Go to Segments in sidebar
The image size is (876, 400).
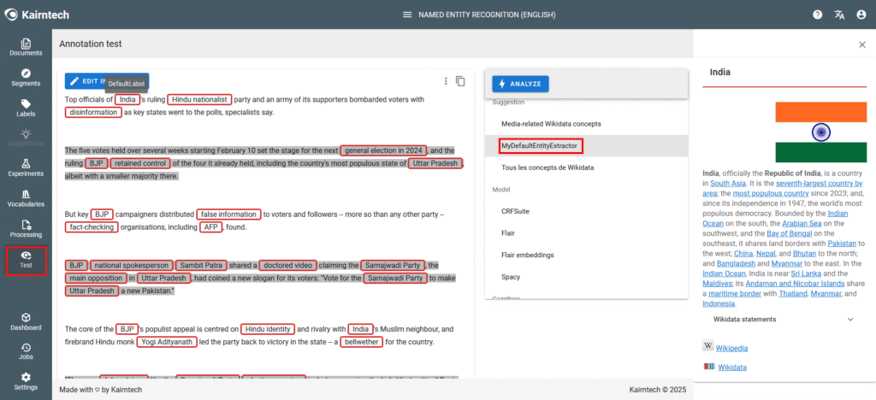pyautogui.click(x=26, y=78)
